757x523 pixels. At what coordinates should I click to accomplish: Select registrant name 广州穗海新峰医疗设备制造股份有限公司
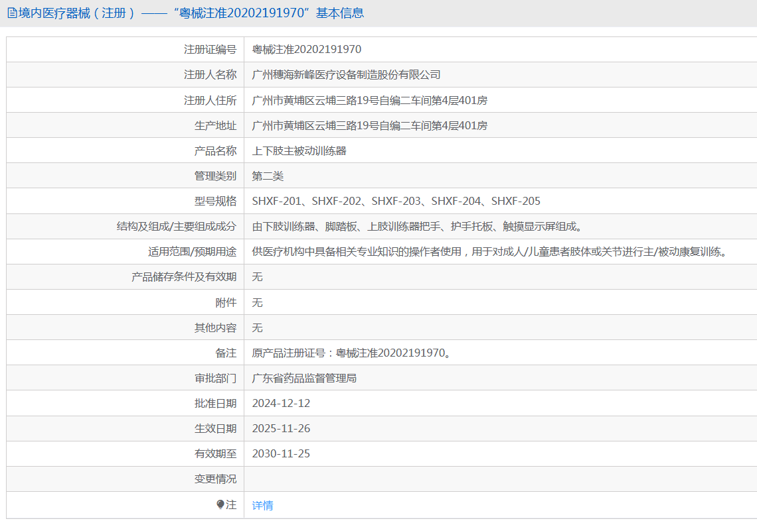click(346, 75)
